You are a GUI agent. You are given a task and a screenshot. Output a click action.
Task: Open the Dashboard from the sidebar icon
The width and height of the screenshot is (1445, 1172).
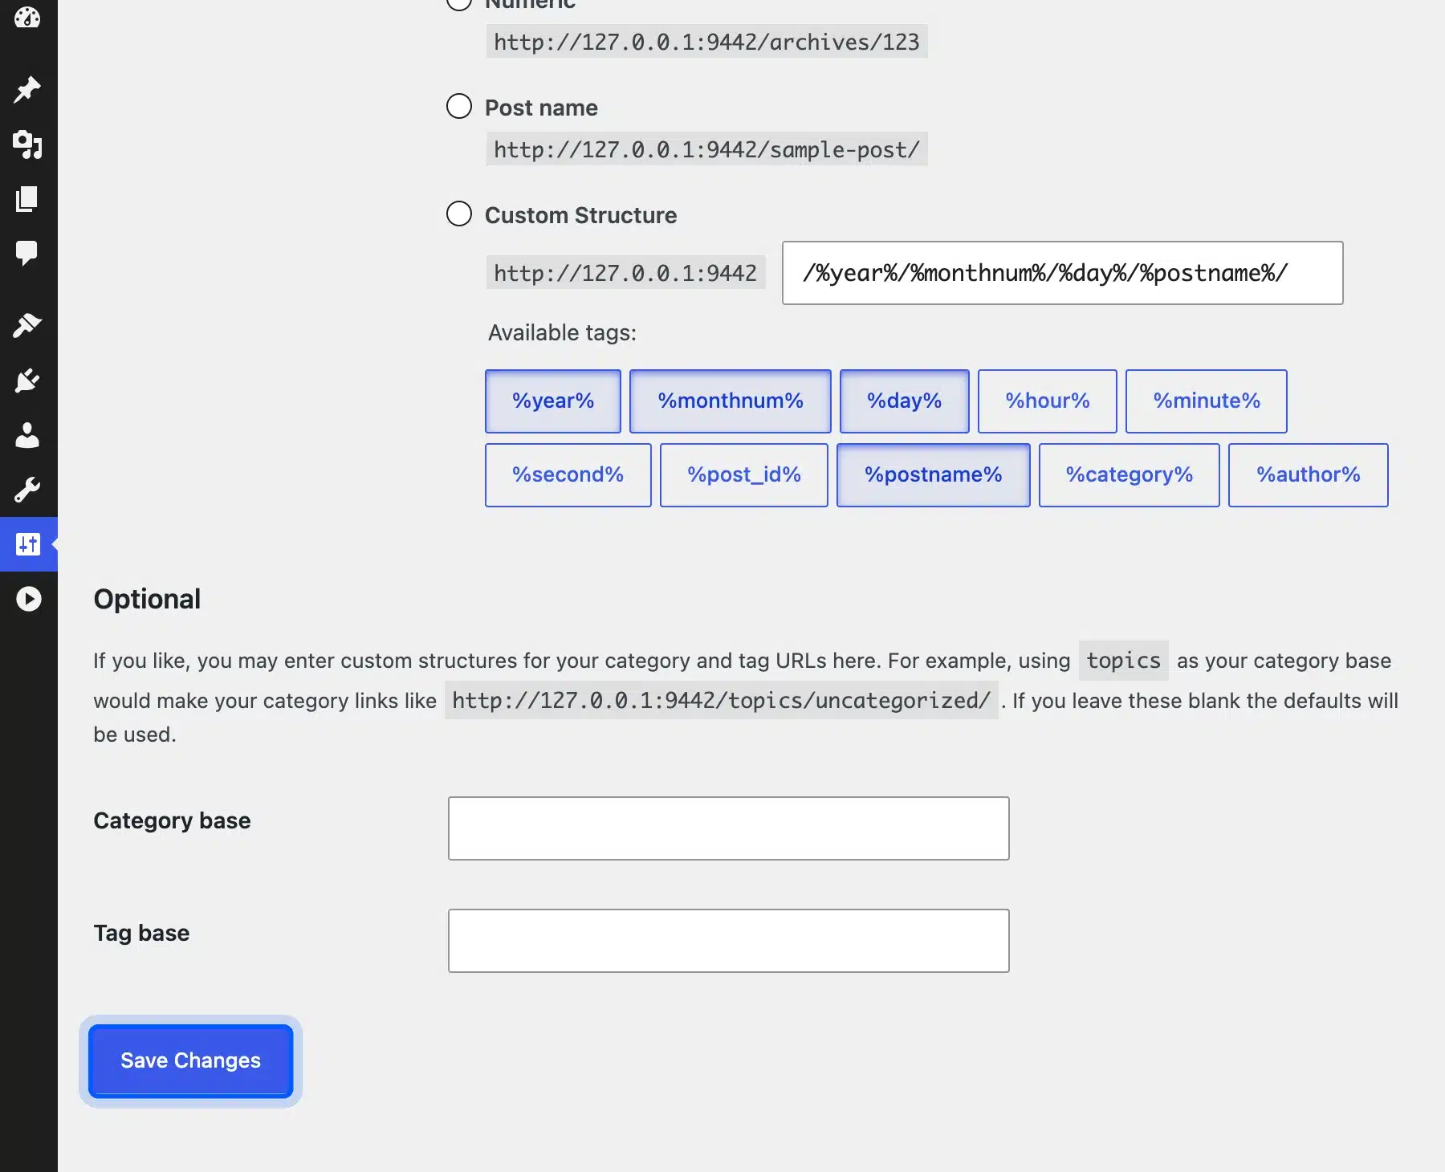[27, 18]
